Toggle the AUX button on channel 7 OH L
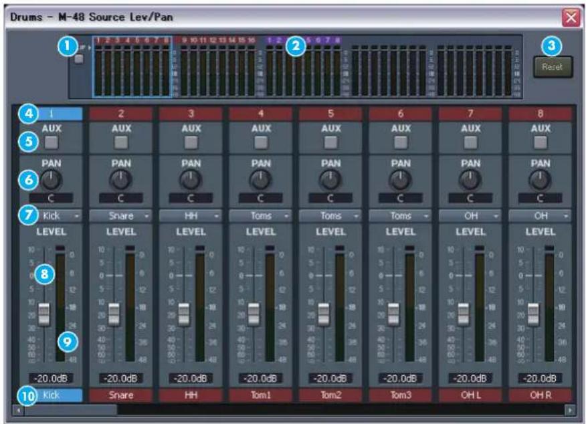The height and width of the screenshot is (424, 586). point(470,142)
